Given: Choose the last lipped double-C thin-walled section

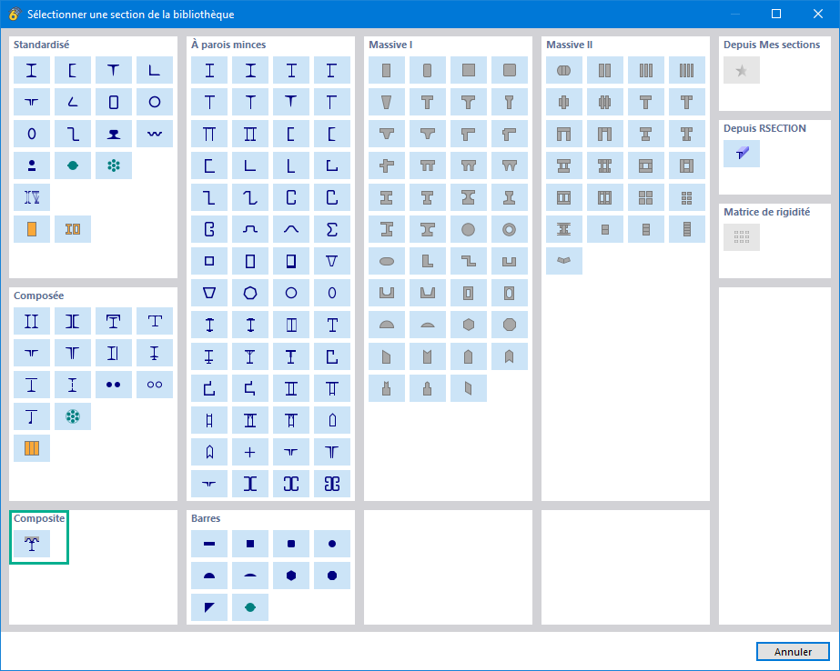Looking at the screenshot, I should (x=331, y=484).
